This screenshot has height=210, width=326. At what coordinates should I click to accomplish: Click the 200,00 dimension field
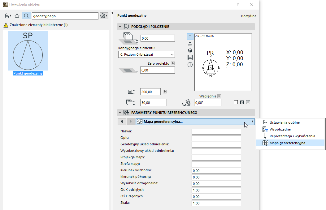click(x=150, y=92)
